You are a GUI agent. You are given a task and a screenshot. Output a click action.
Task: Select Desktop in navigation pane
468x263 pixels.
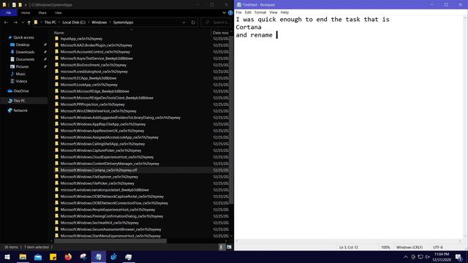(23, 45)
